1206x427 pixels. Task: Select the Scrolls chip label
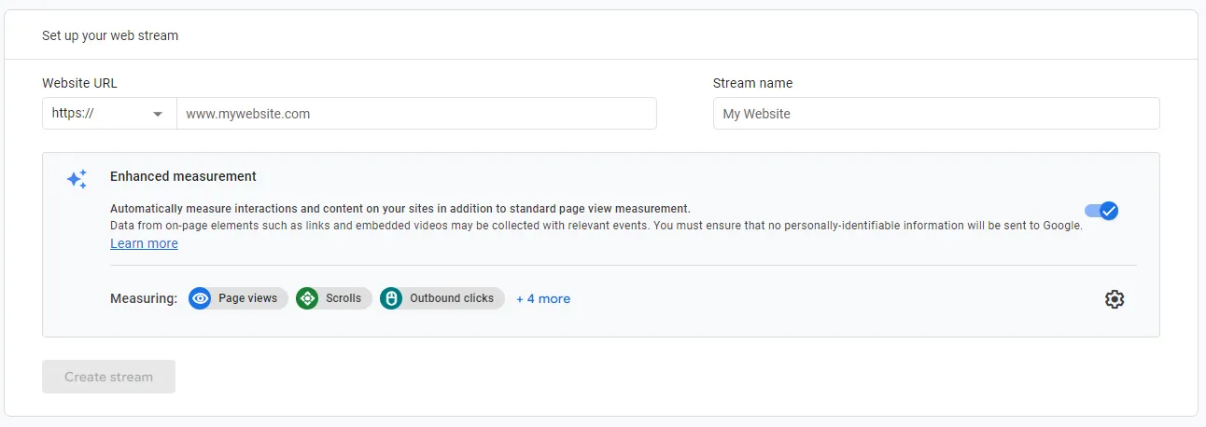344,298
